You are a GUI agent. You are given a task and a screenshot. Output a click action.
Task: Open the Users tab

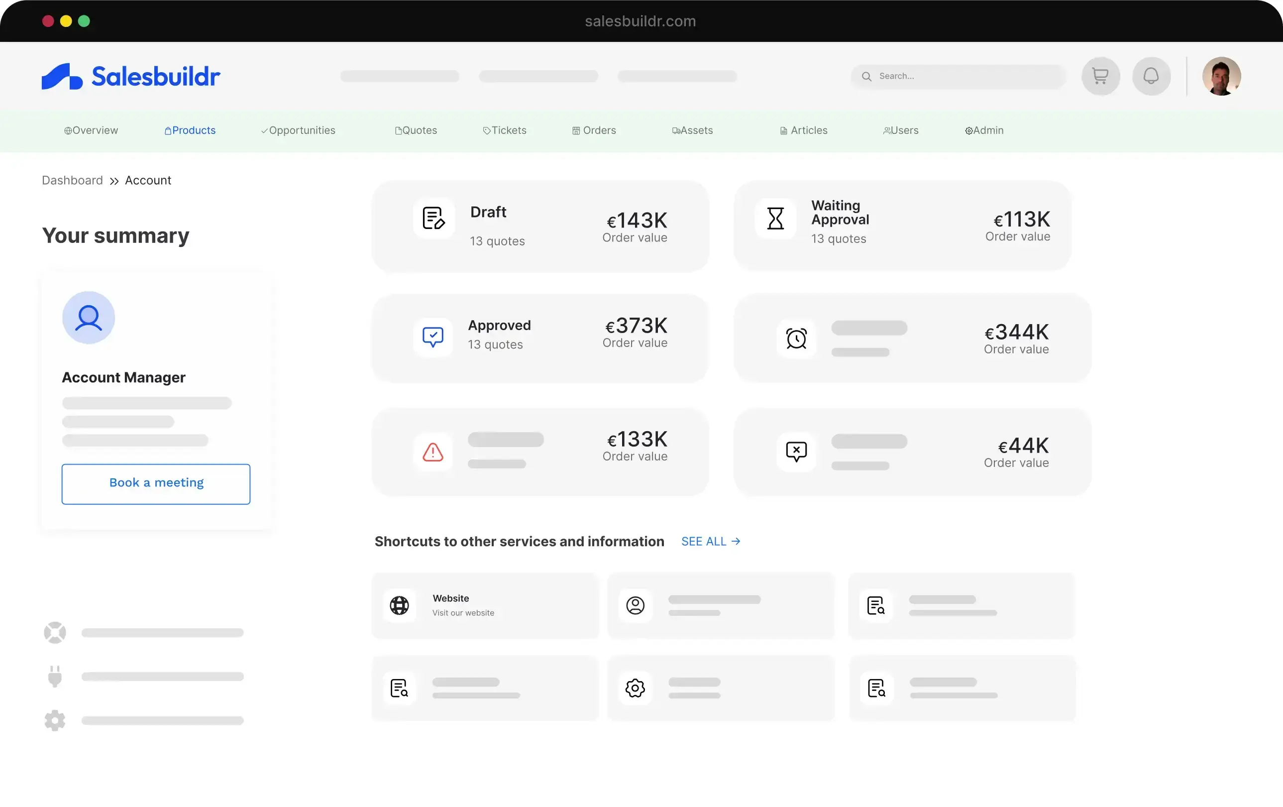(x=900, y=130)
